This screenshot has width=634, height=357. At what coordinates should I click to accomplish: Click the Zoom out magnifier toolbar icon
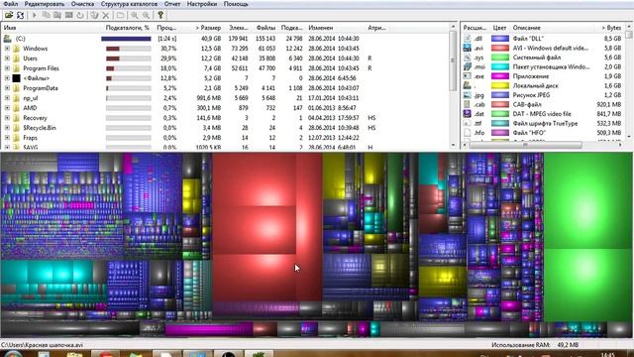point(146,15)
